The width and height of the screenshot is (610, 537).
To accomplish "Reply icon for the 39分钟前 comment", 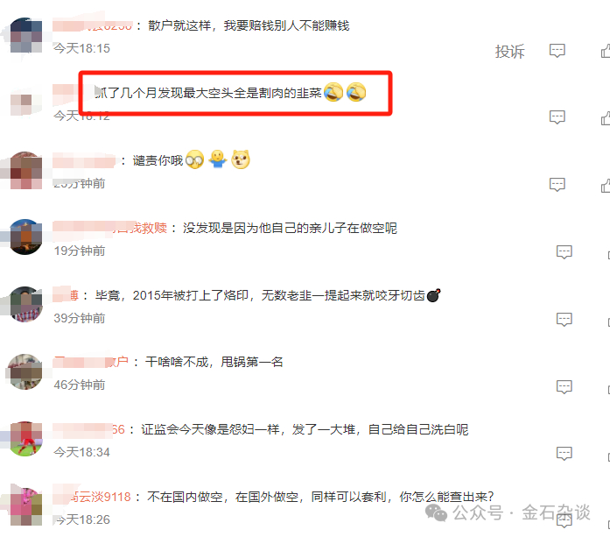I will [x=564, y=320].
